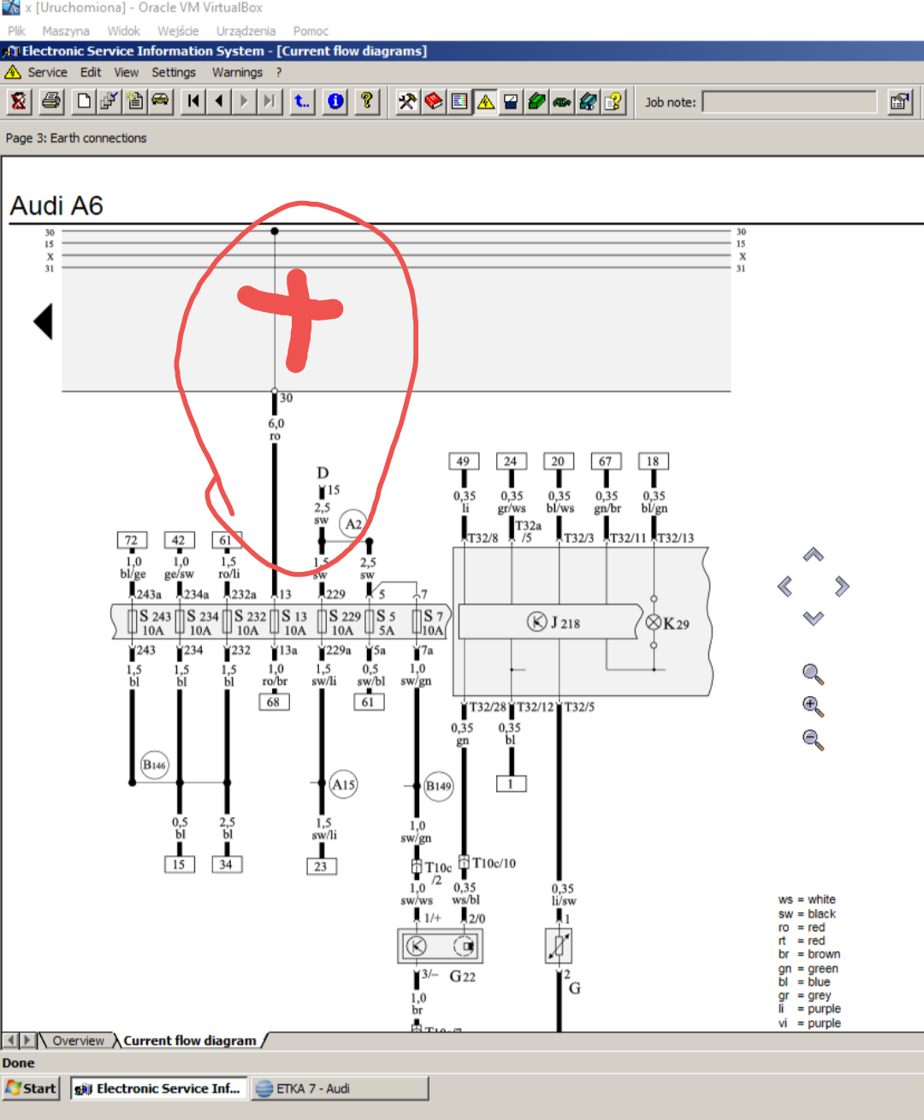Follow reference box 42 in diagram
The width and height of the screenshot is (924, 1120).
point(179,540)
